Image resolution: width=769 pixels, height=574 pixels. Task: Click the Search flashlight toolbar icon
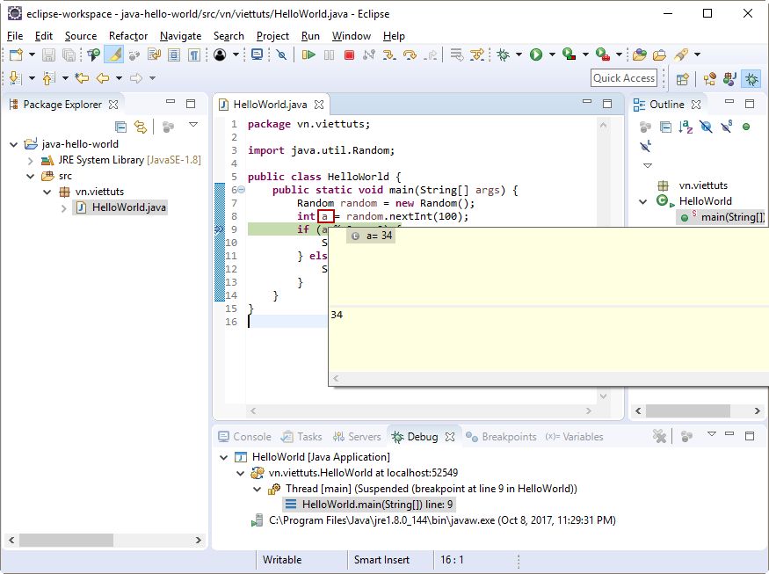coord(681,54)
